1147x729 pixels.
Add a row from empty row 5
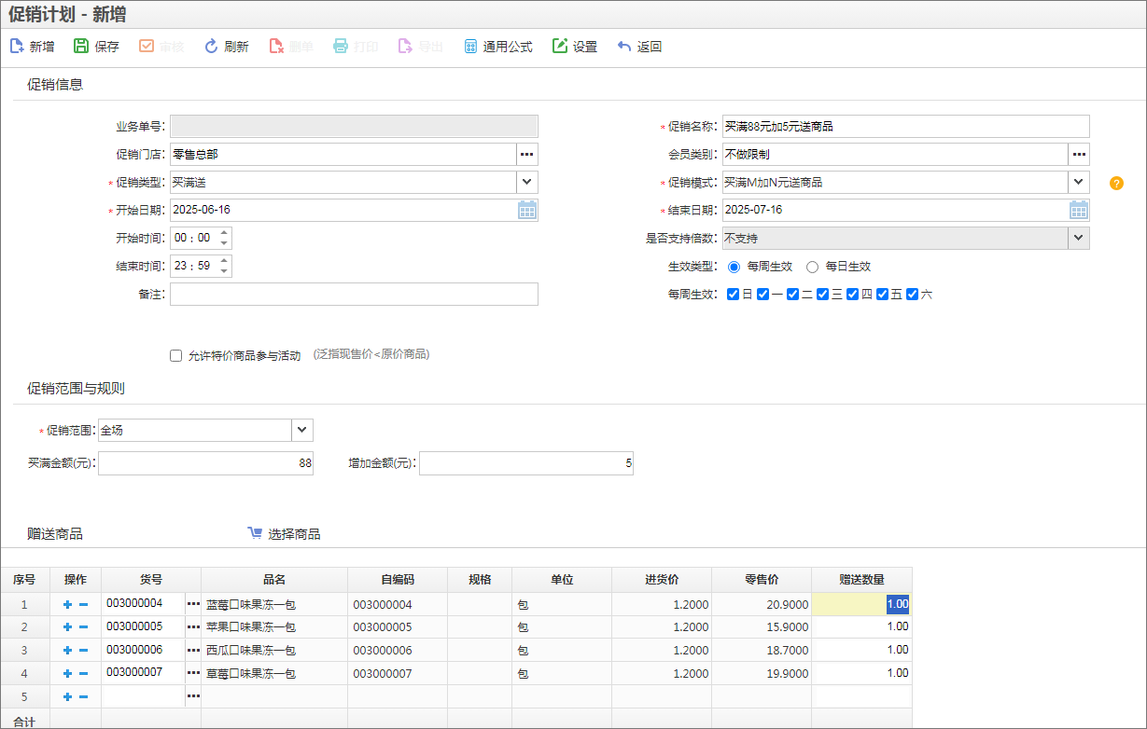(67, 696)
